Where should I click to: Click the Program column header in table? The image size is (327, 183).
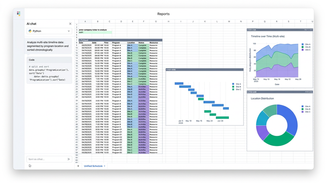pos(119,43)
